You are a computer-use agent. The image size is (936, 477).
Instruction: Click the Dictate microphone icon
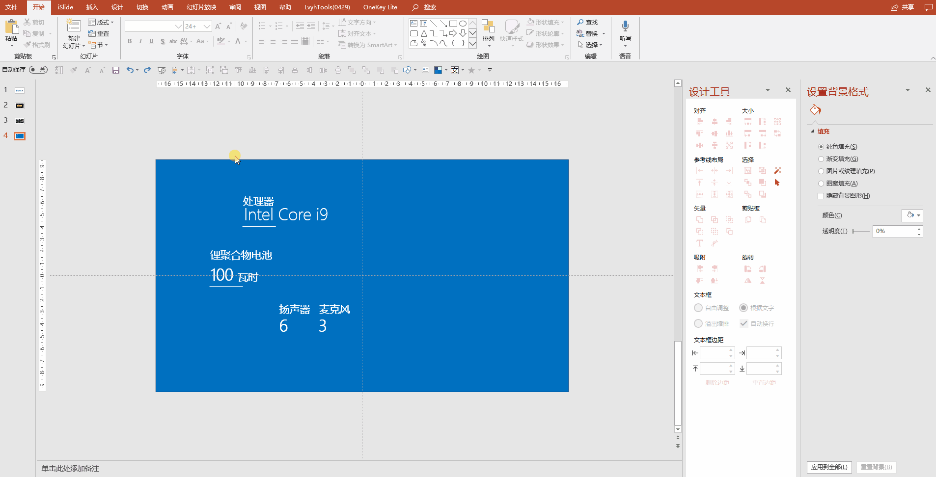pos(625,26)
